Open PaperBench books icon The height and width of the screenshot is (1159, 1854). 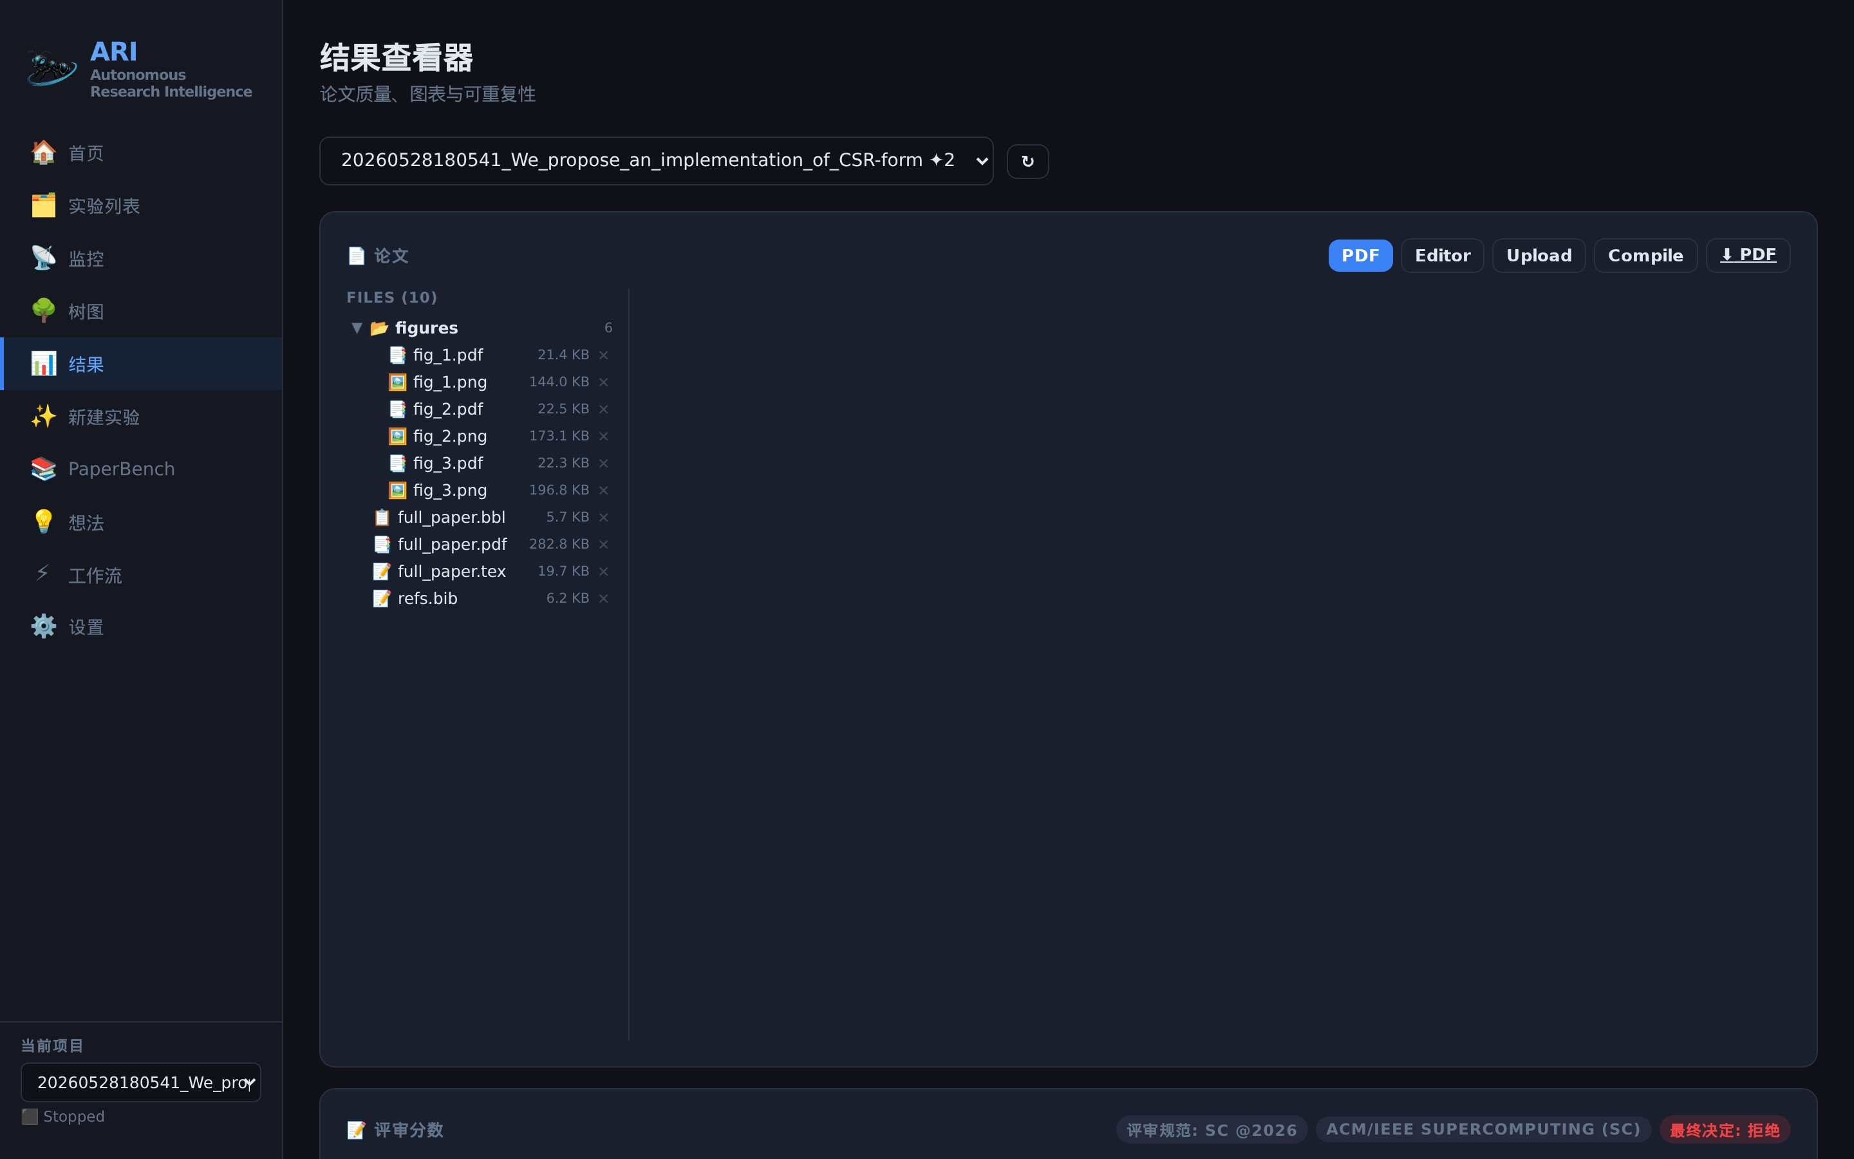pyautogui.click(x=44, y=469)
